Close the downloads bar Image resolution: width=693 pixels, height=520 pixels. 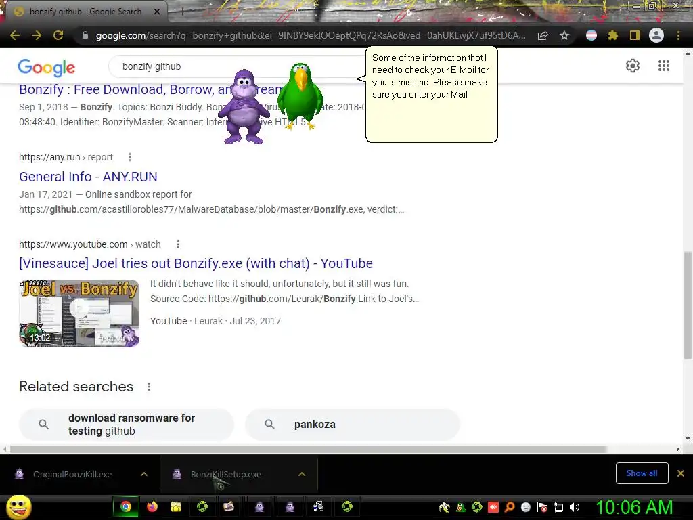click(x=681, y=473)
